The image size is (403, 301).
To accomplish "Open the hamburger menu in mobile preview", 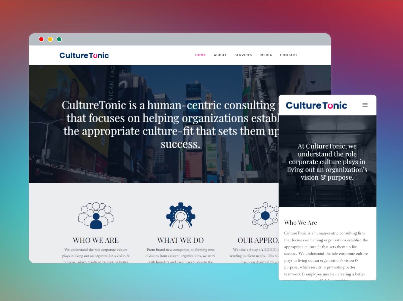I will point(365,105).
